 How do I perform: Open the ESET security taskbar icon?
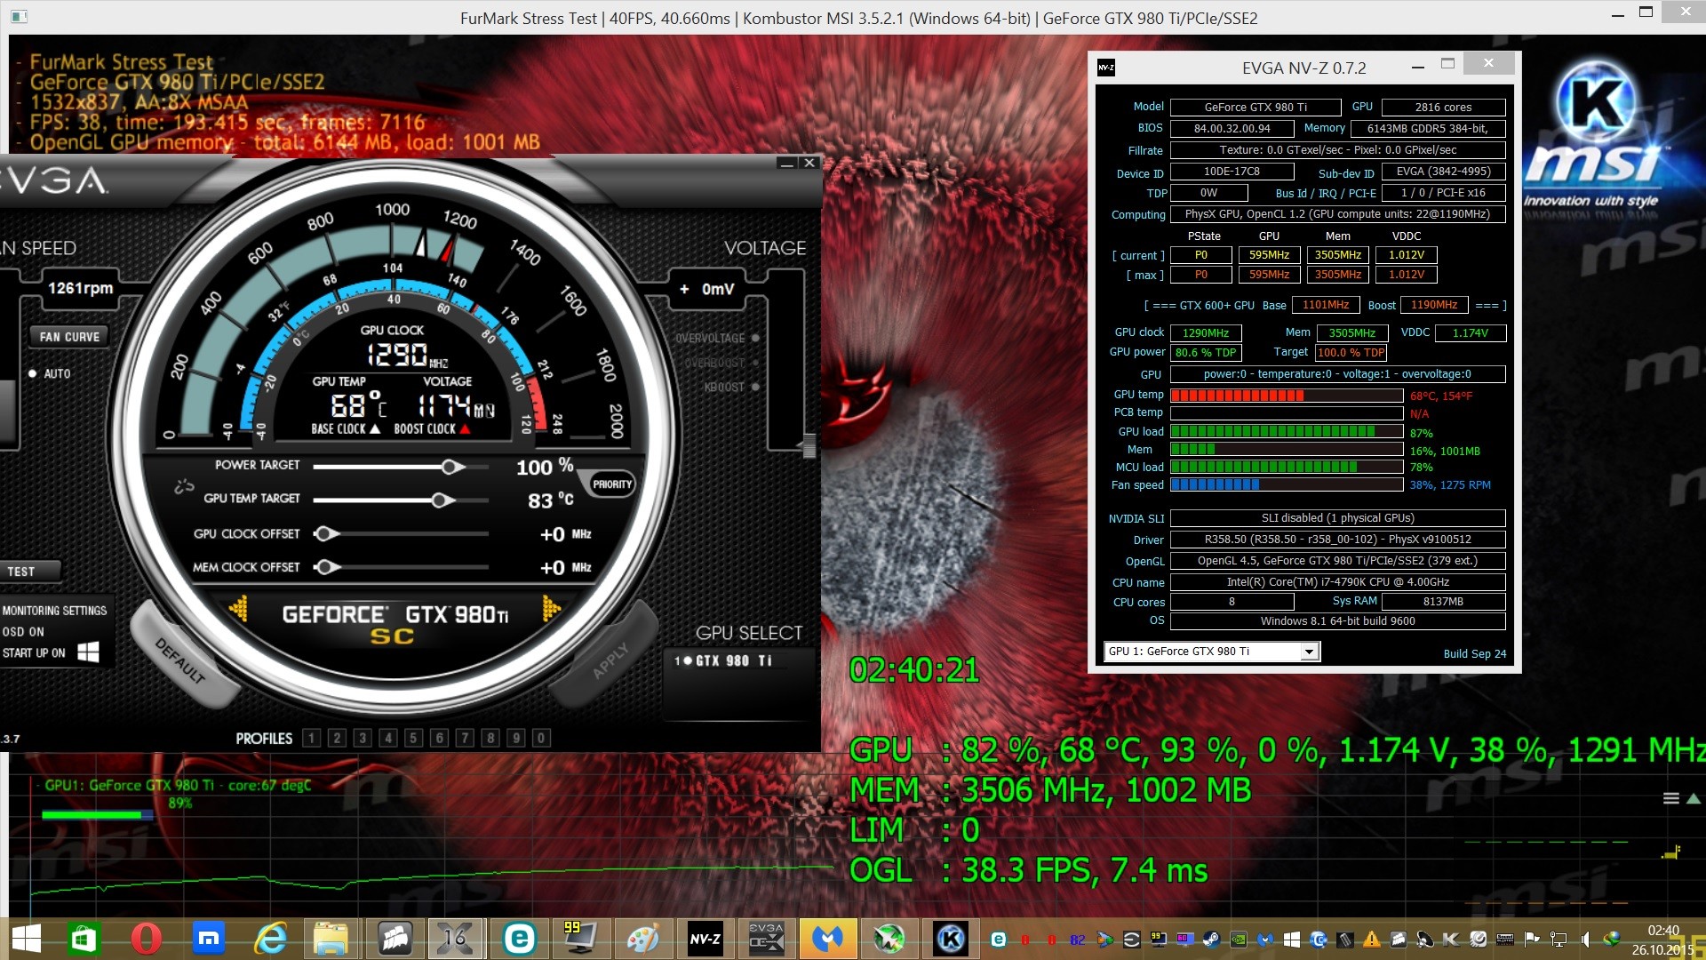click(x=519, y=939)
